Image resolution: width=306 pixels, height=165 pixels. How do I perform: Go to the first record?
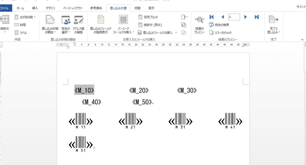point(211,17)
